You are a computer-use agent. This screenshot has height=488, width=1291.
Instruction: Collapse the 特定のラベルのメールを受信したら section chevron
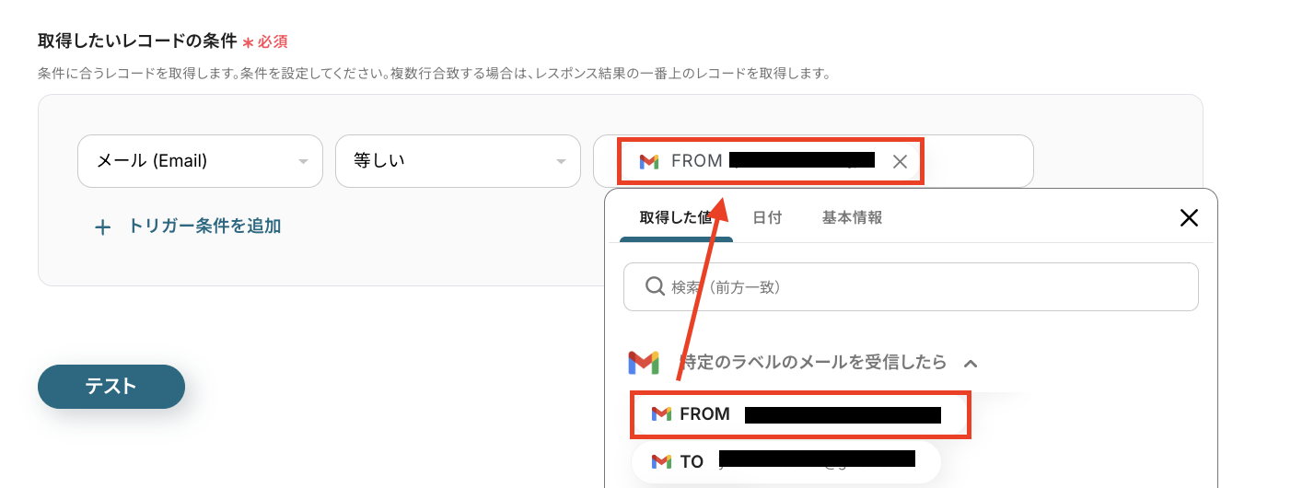point(970,364)
